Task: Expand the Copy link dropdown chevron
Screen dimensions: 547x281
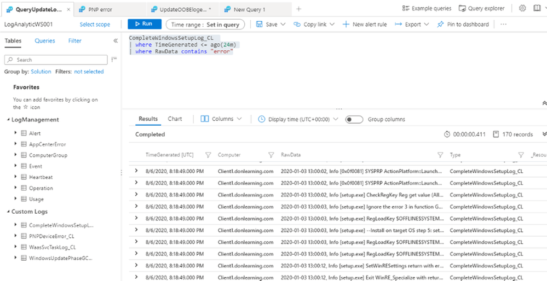Action: 332,25
